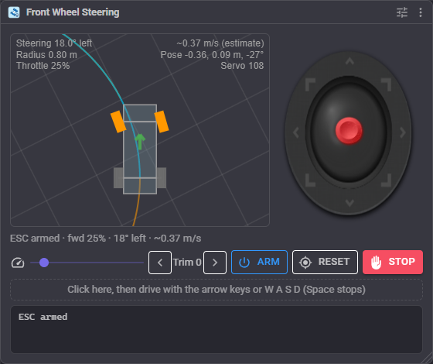433x364 pixels.
Task: Click the "Front Wheel Steering" panel title
Action: 73,12
